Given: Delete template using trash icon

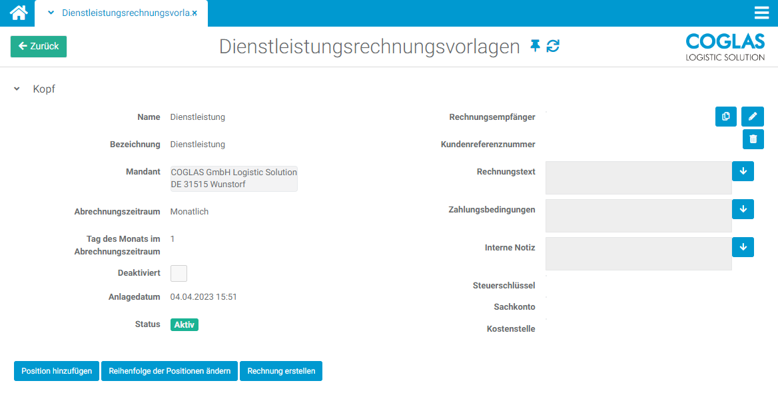Looking at the screenshot, I should coord(753,139).
